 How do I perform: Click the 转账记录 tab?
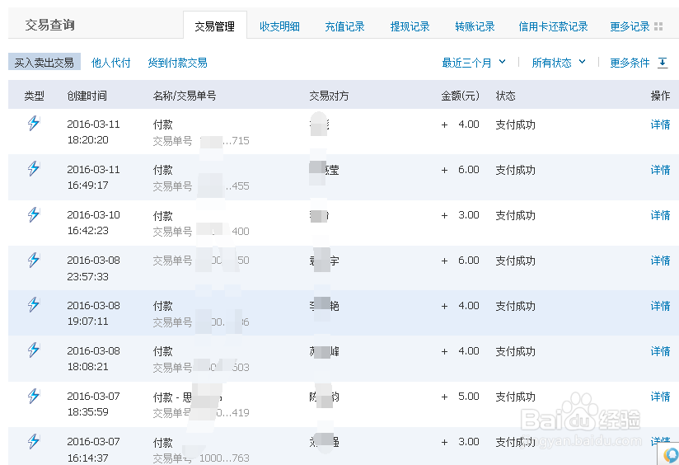point(475,26)
